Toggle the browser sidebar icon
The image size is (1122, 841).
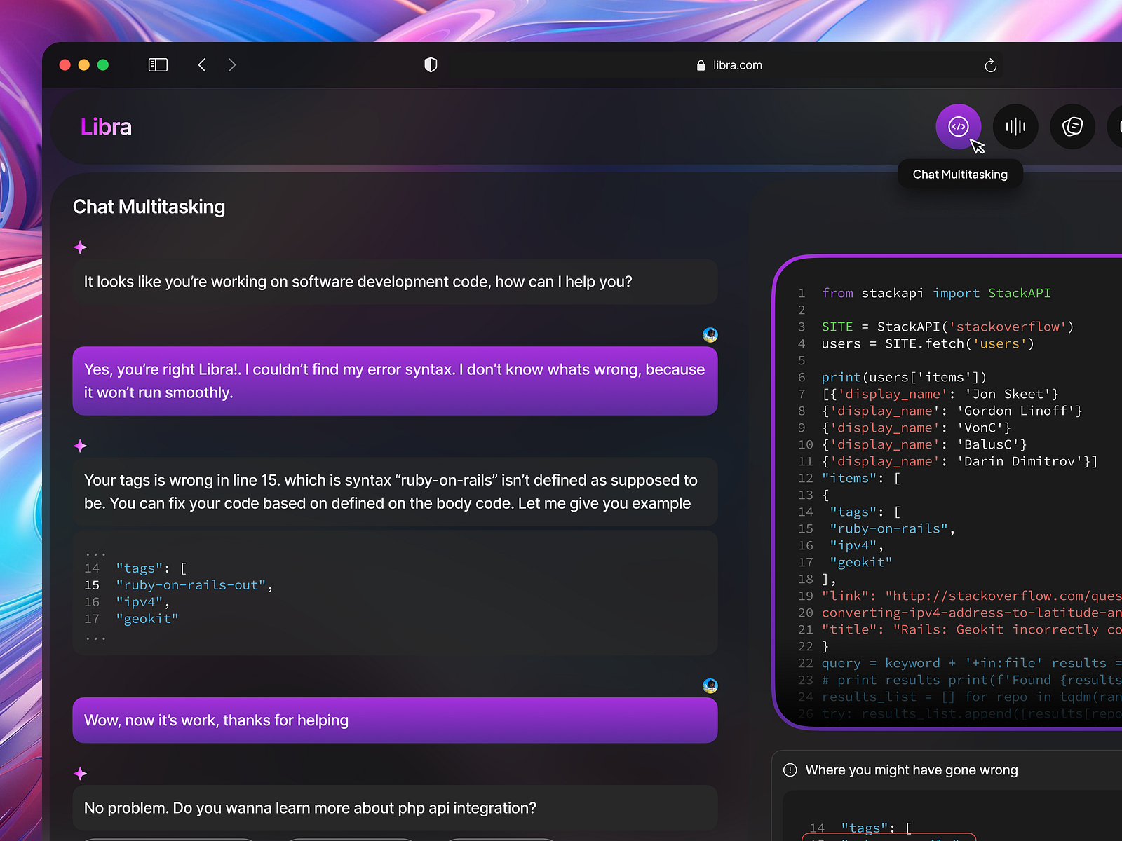click(158, 65)
